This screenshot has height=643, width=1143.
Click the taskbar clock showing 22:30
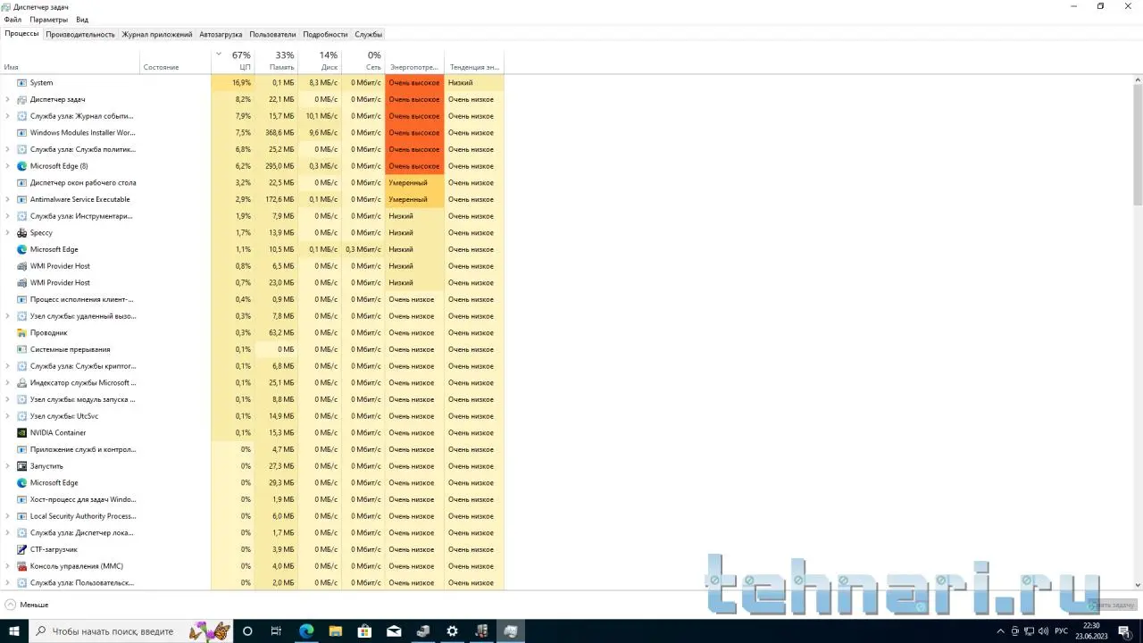(1091, 631)
